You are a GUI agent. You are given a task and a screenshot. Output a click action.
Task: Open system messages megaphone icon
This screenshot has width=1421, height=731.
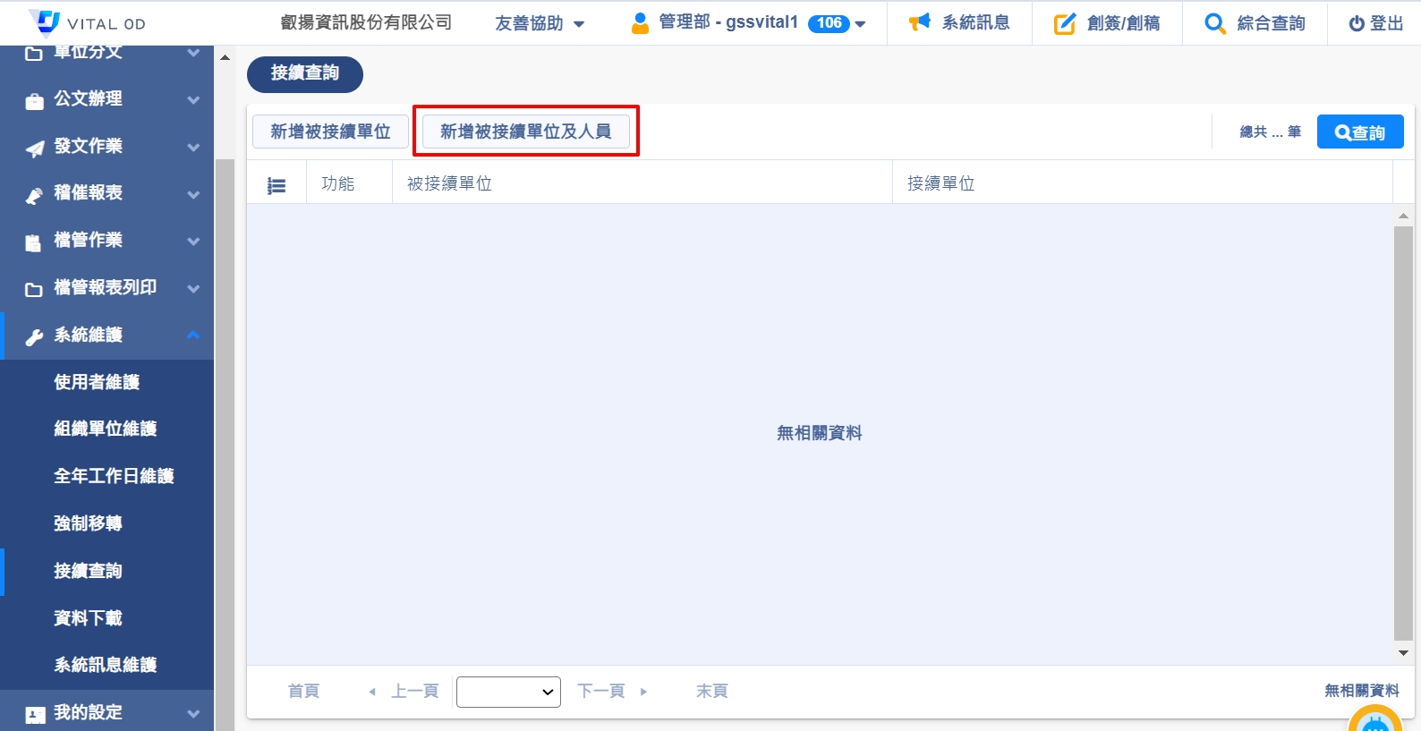click(920, 22)
